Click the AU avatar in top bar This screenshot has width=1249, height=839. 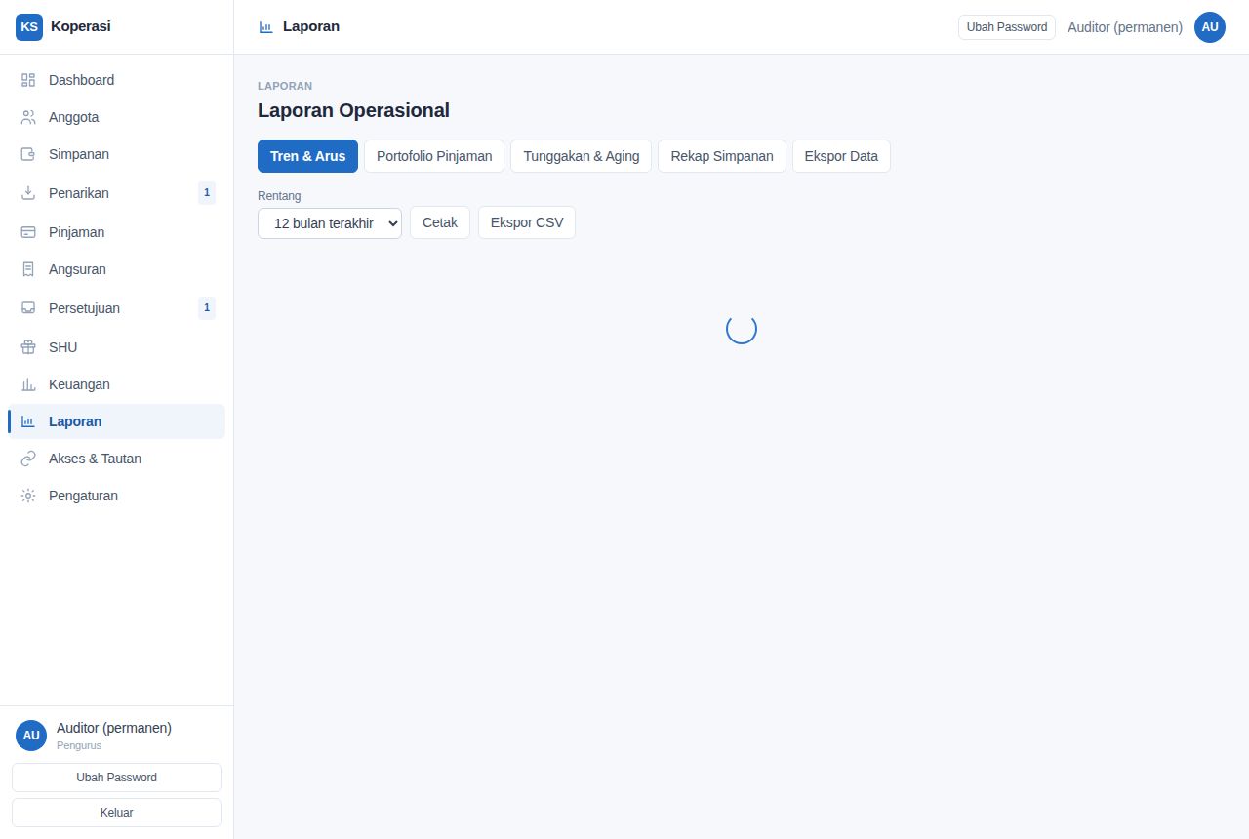1210,27
